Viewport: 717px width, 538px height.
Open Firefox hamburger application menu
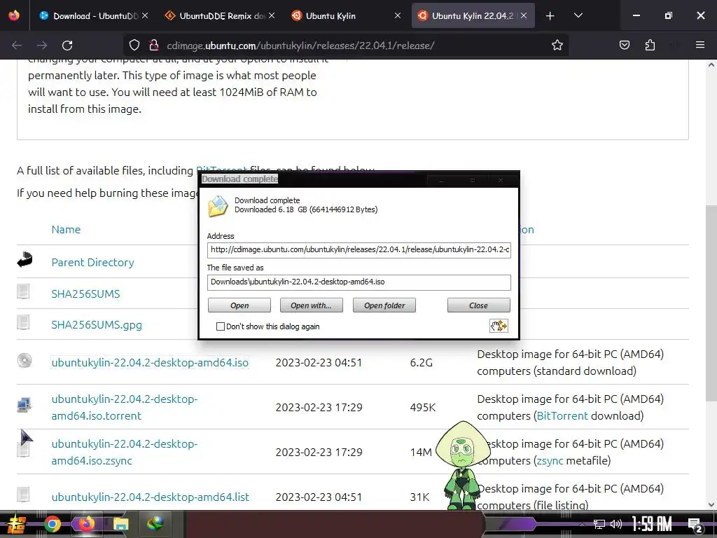tap(700, 45)
